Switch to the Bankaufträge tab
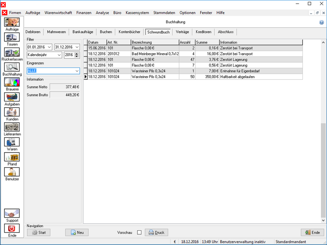 click(83, 32)
